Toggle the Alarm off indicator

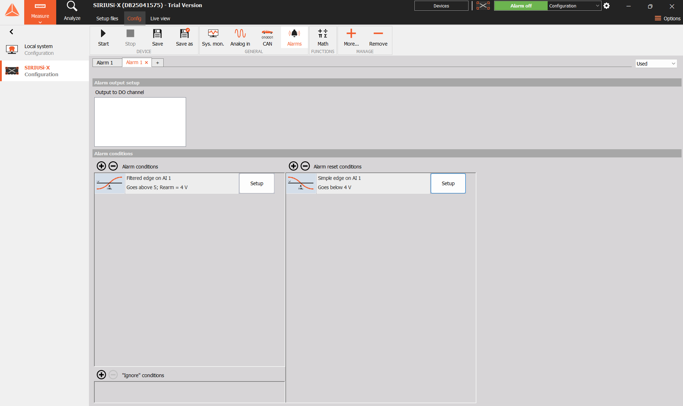coord(521,6)
